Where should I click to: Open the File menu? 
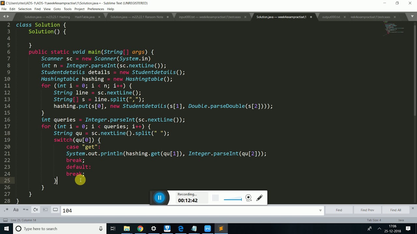4,9
